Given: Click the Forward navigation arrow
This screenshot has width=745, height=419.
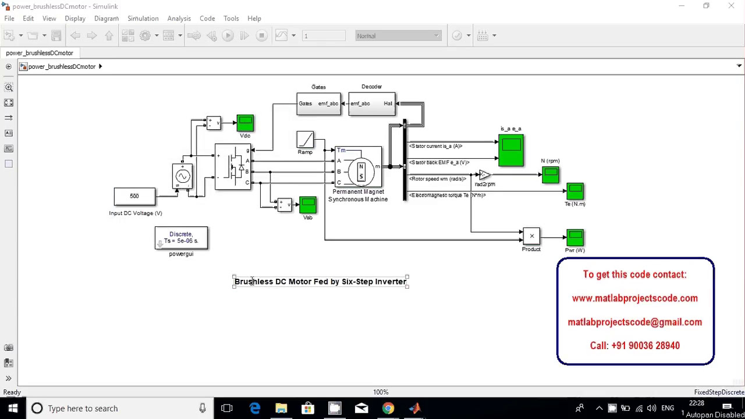Looking at the screenshot, I should pos(92,36).
